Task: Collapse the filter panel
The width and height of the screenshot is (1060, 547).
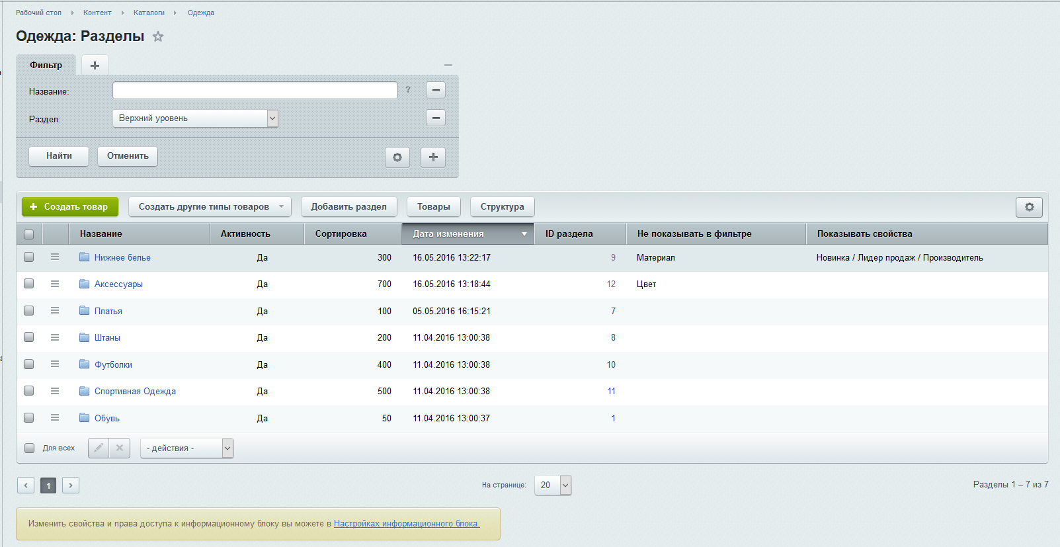Action: pyautogui.click(x=448, y=65)
